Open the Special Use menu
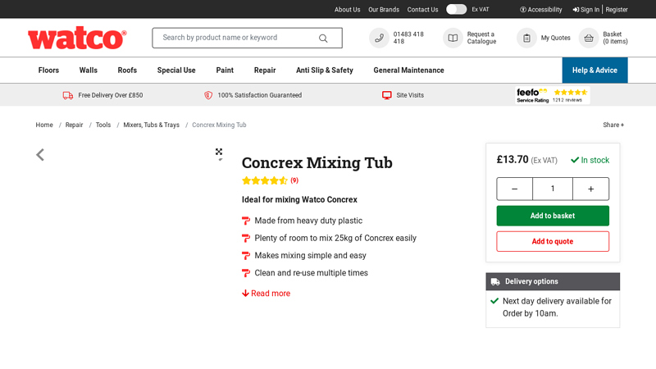Image resolution: width=656 pixels, height=369 pixels. coord(176,71)
